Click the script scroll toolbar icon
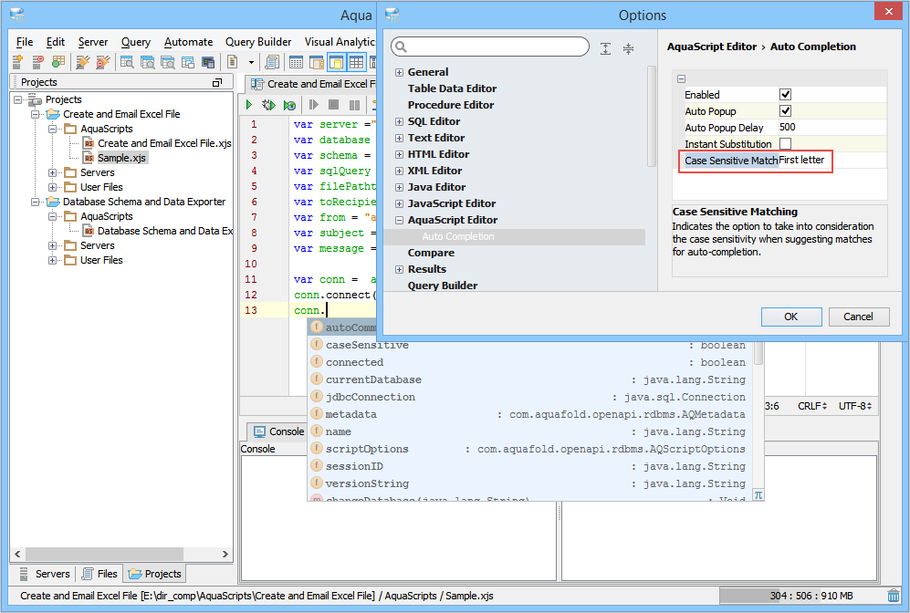This screenshot has width=910, height=613. click(272, 61)
